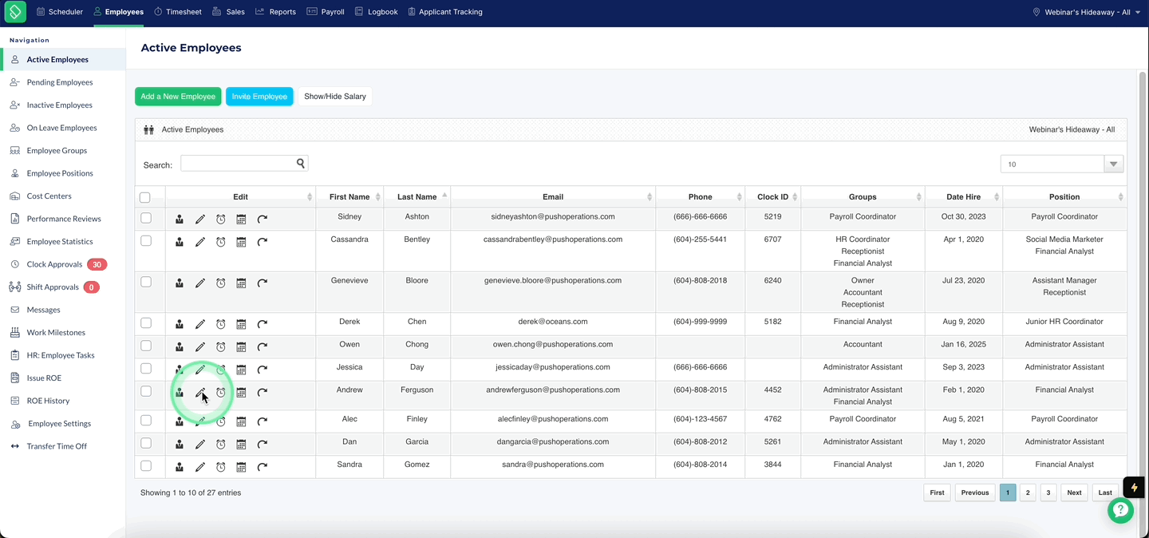Click Add a New Employee button
The height and width of the screenshot is (538, 1149).
(178, 97)
